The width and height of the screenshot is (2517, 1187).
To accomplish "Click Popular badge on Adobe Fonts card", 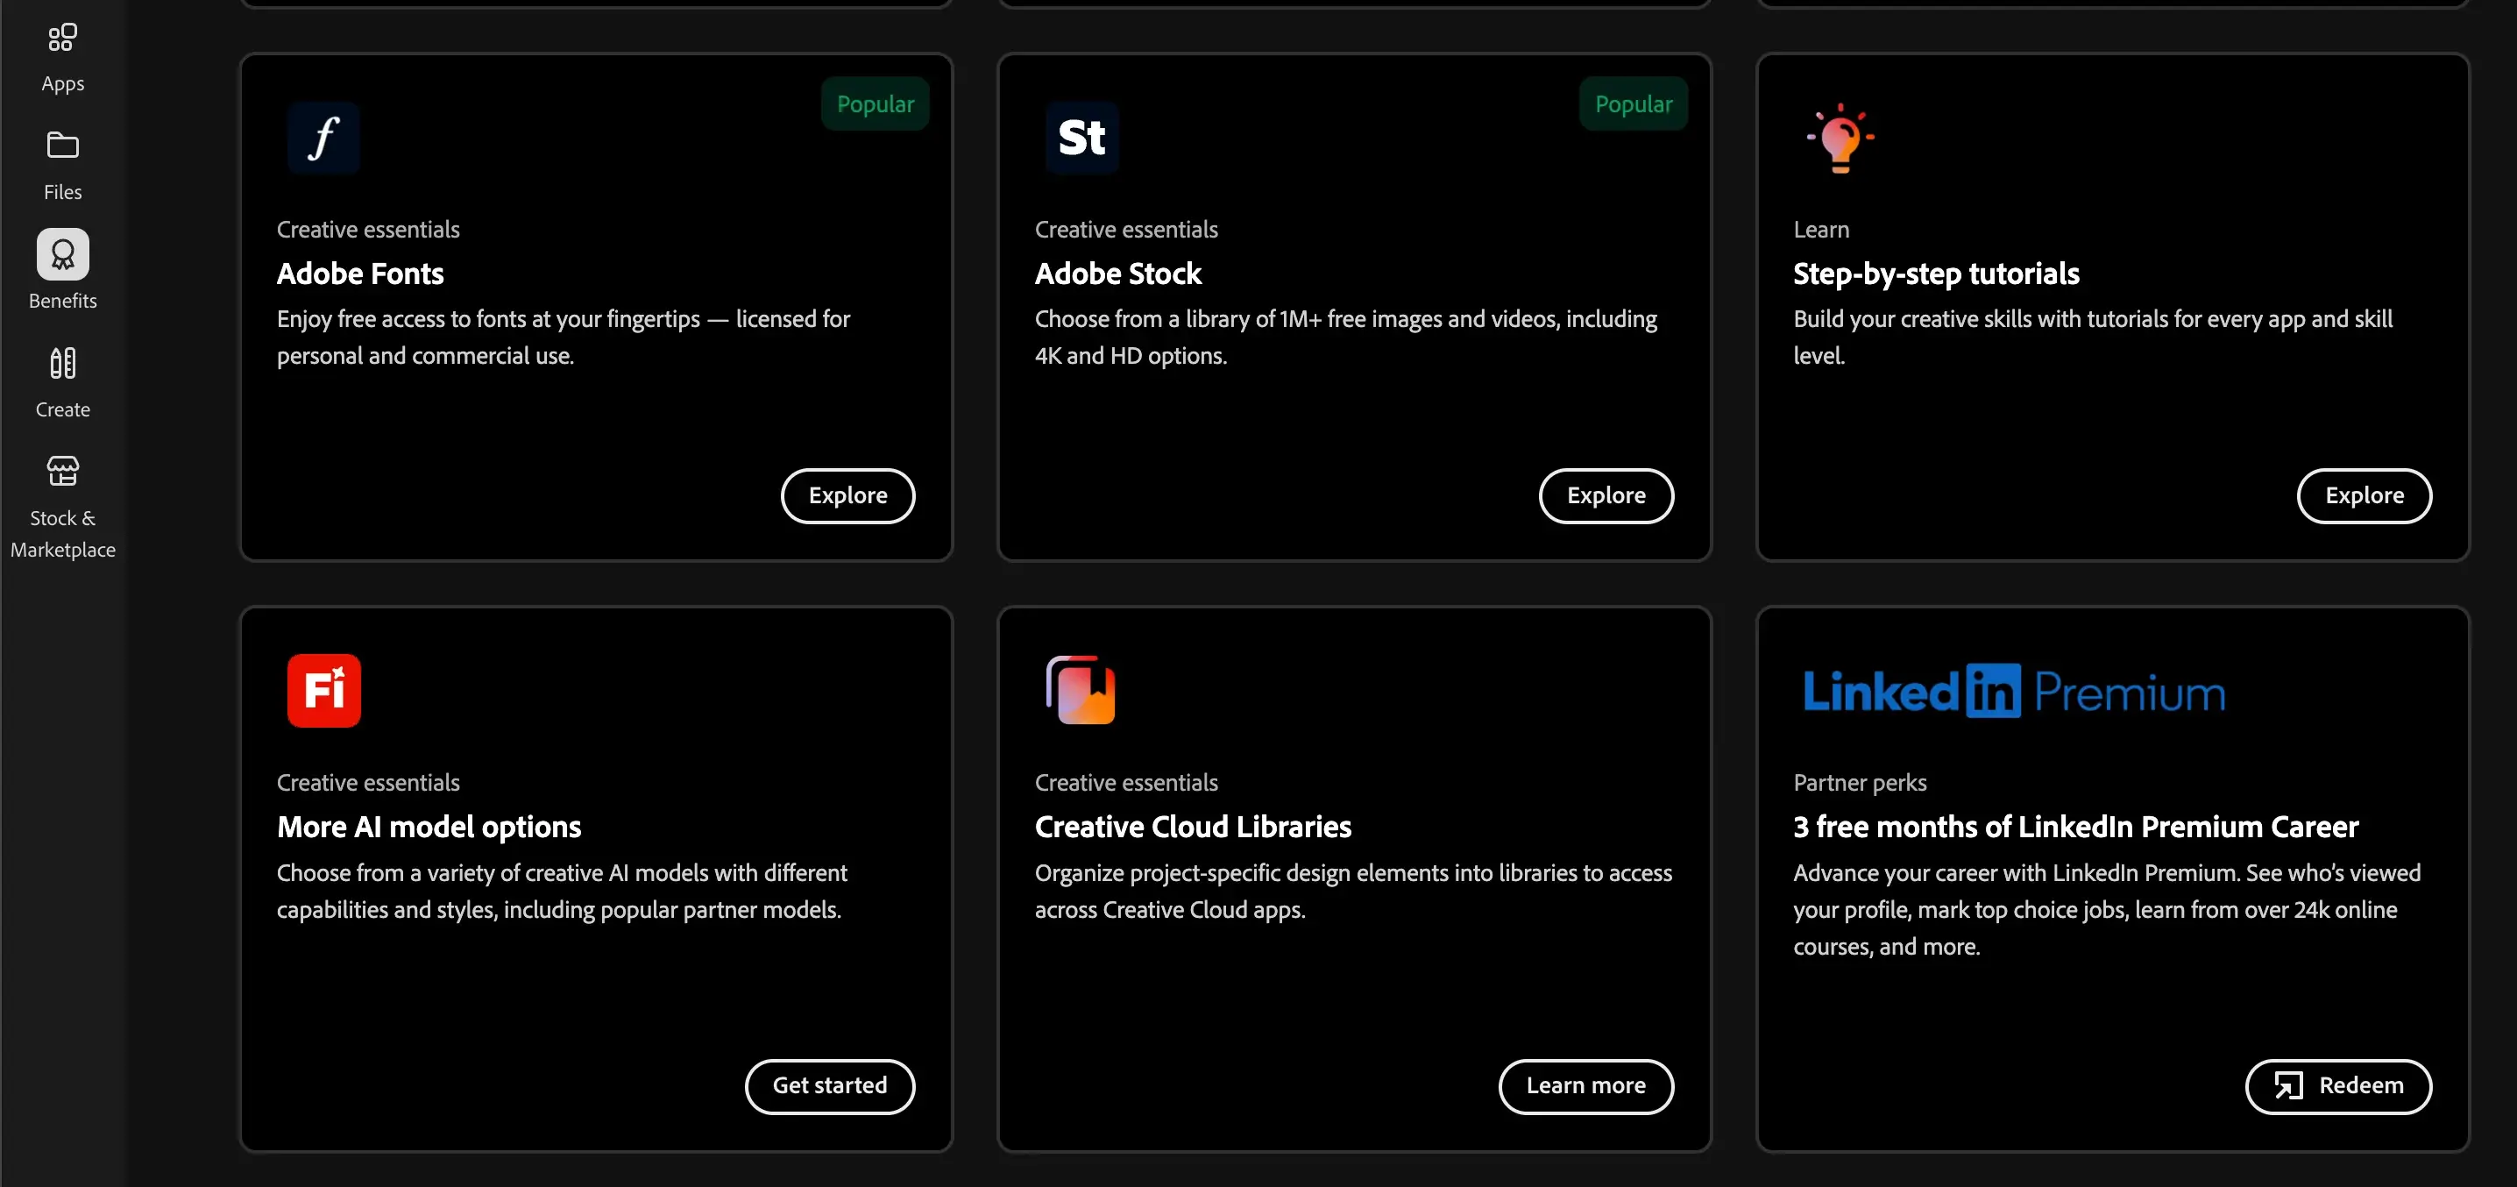I will coord(876,103).
